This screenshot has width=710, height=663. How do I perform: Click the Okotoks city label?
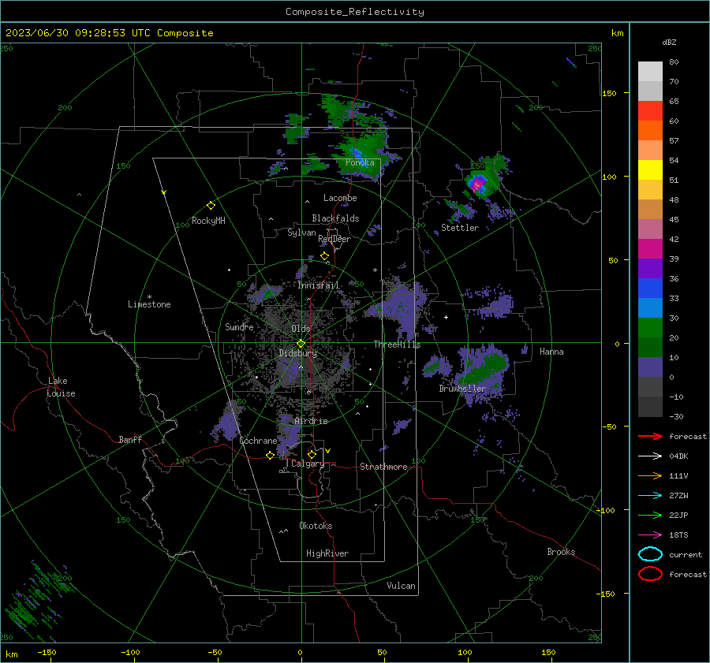click(x=316, y=526)
